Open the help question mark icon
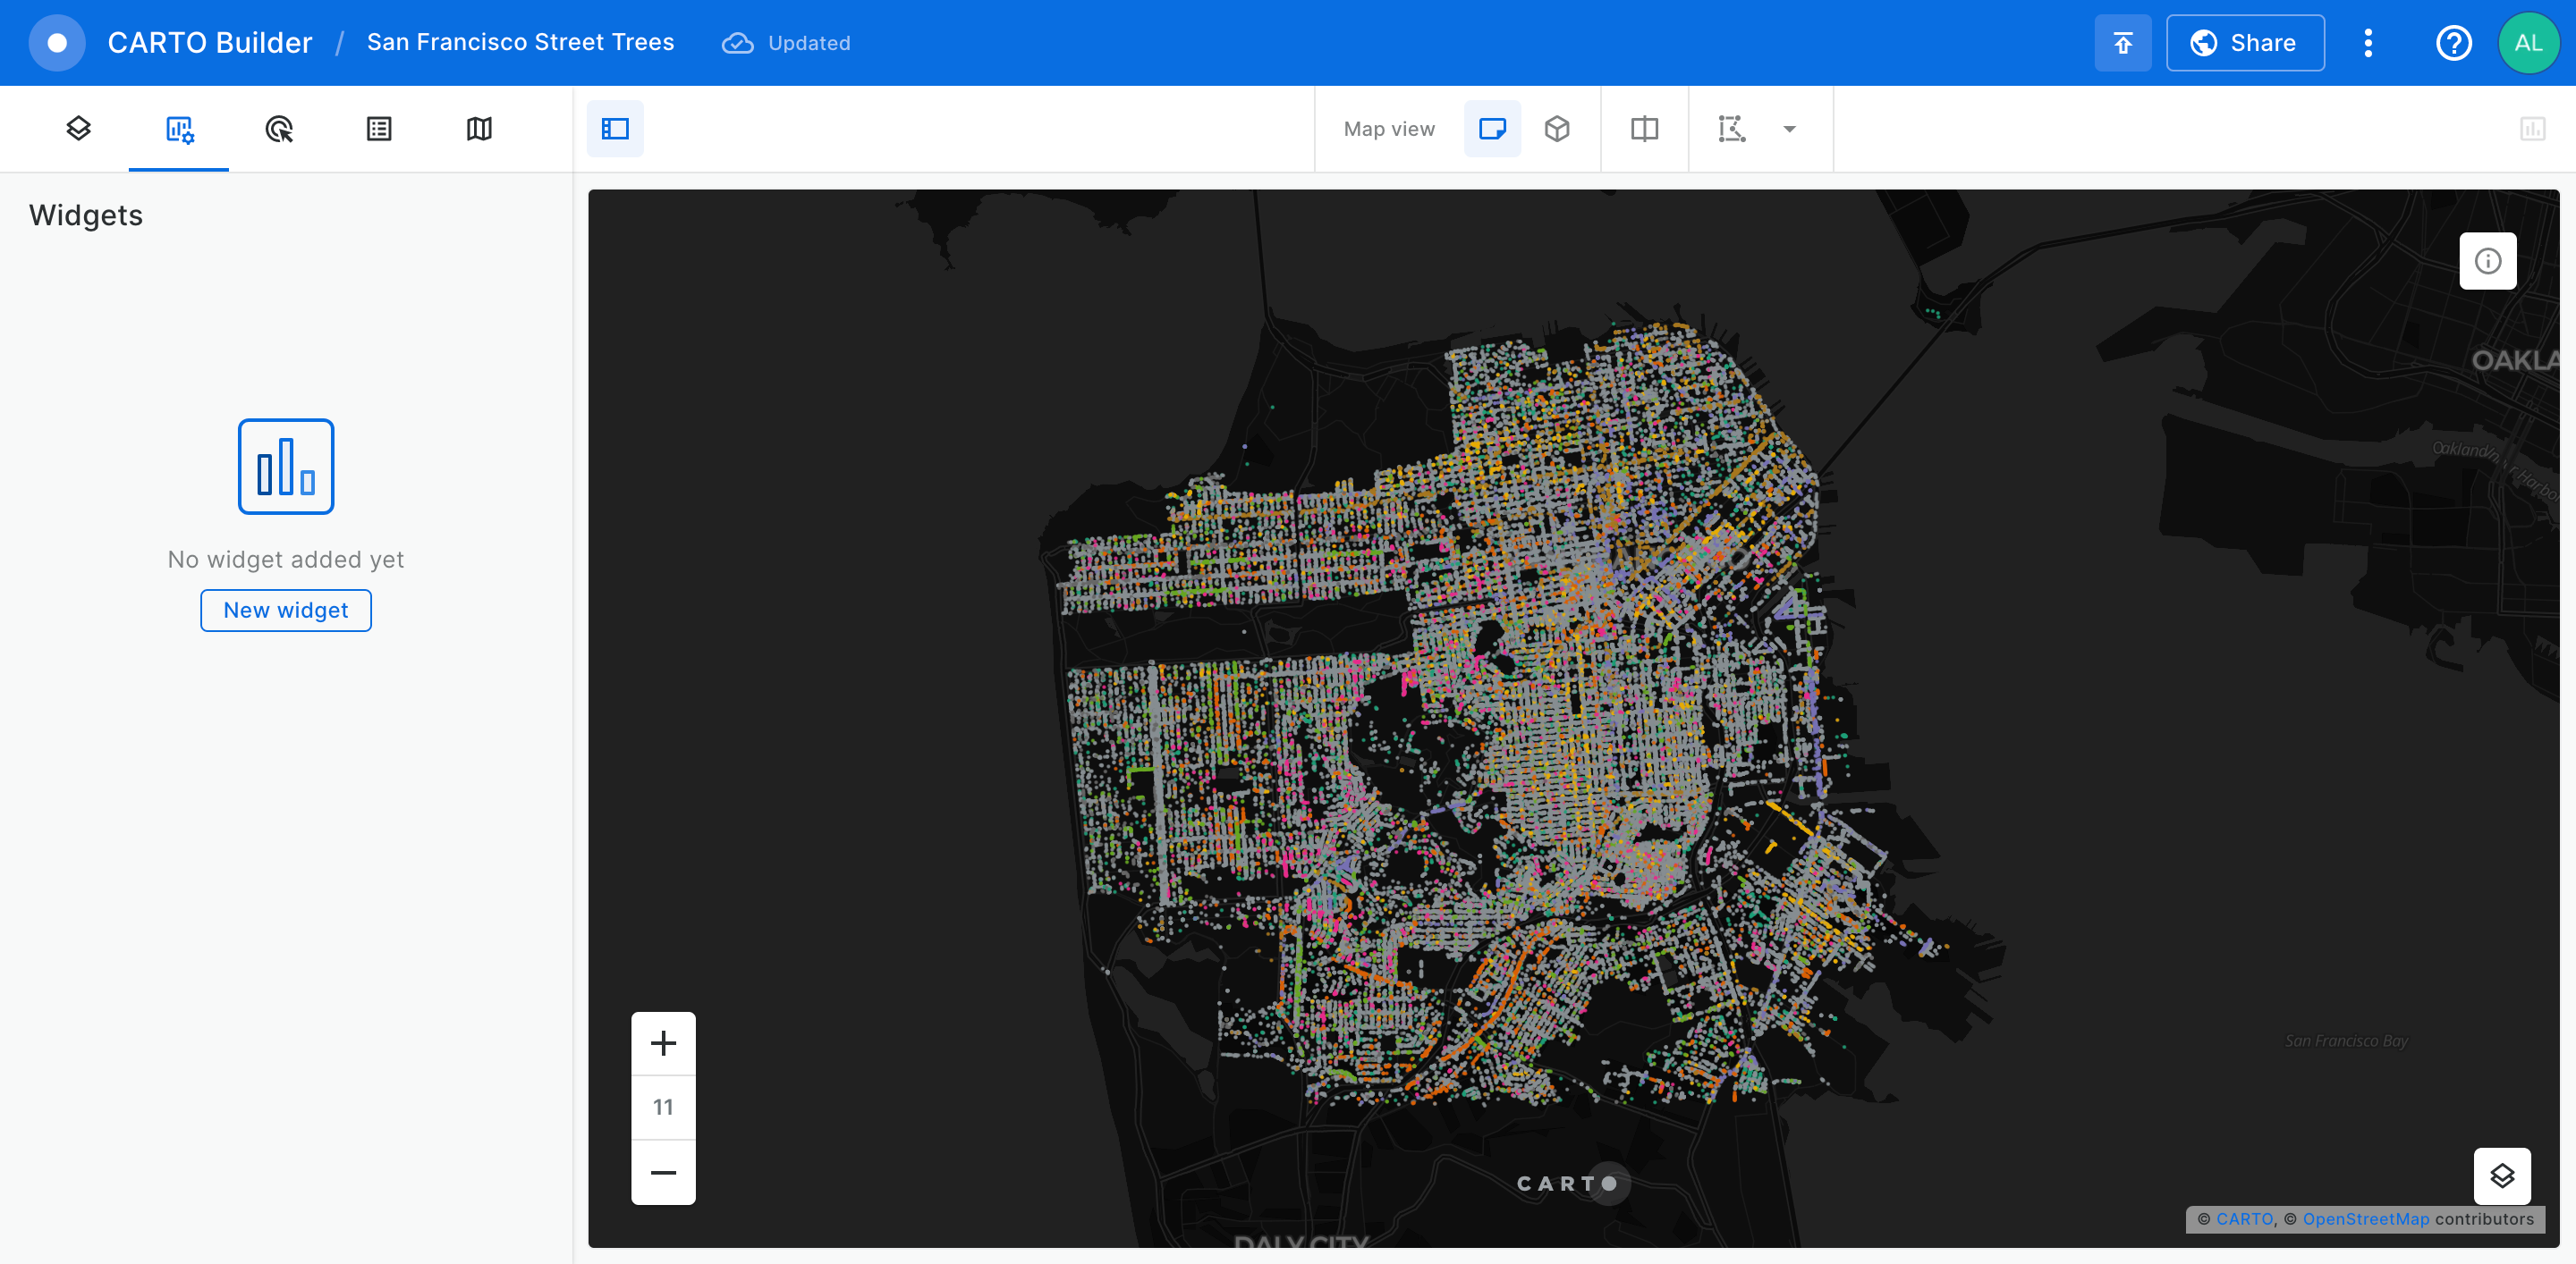 2454,43
